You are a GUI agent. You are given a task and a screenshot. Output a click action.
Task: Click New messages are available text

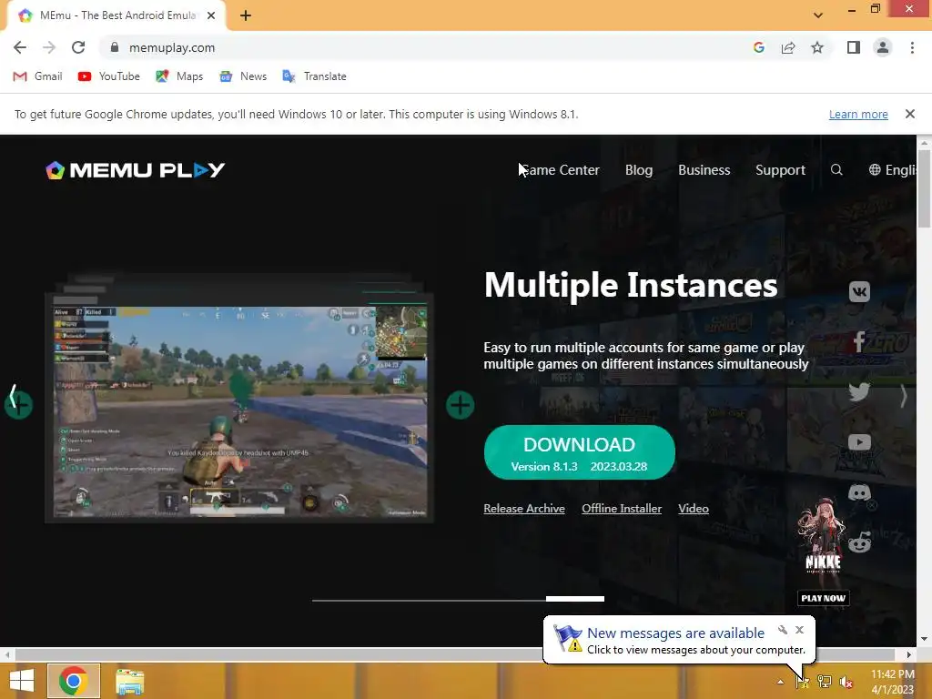[675, 633]
